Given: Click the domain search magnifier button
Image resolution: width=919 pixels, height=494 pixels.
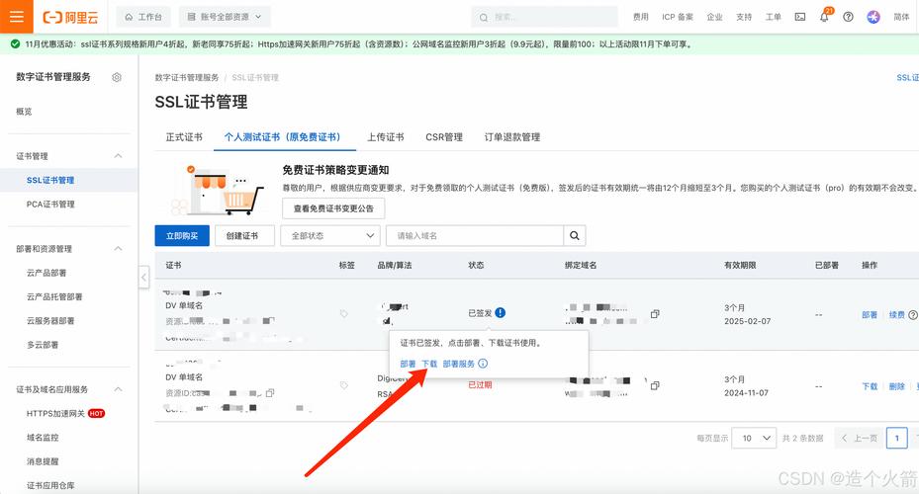Looking at the screenshot, I should pyautogui.click(x=575, y=235).
